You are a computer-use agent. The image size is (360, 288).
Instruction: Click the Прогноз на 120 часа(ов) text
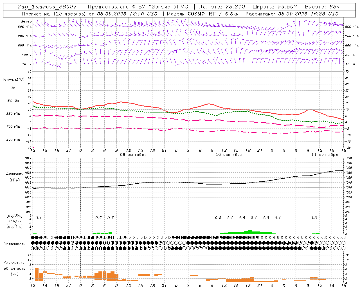coord(54,13)
